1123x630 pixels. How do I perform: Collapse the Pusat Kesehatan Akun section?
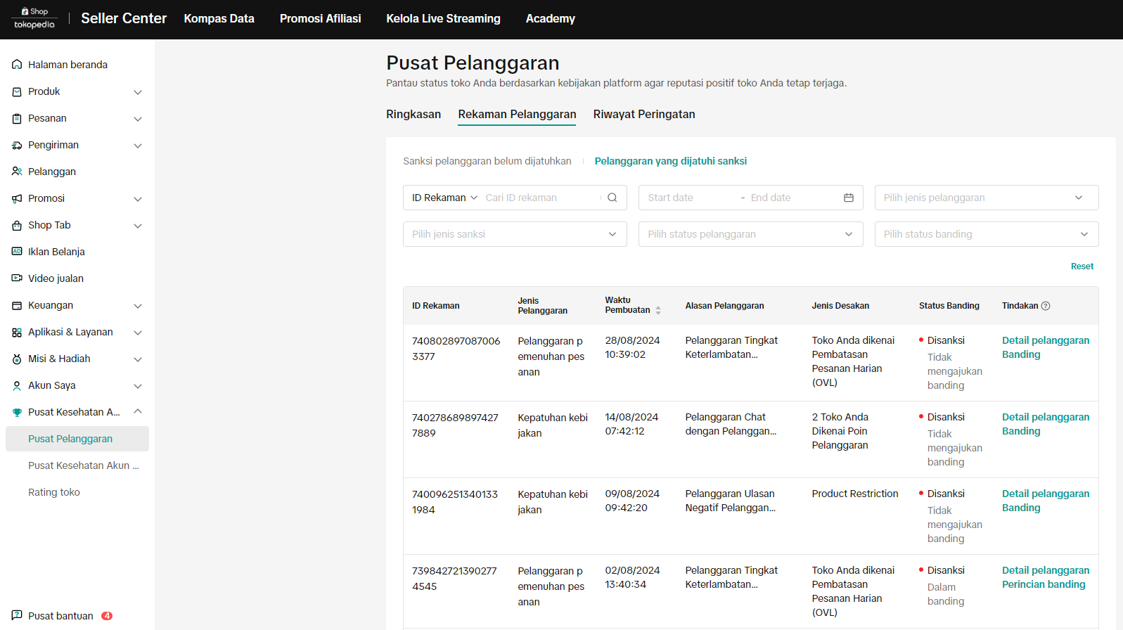pos(138,411)
